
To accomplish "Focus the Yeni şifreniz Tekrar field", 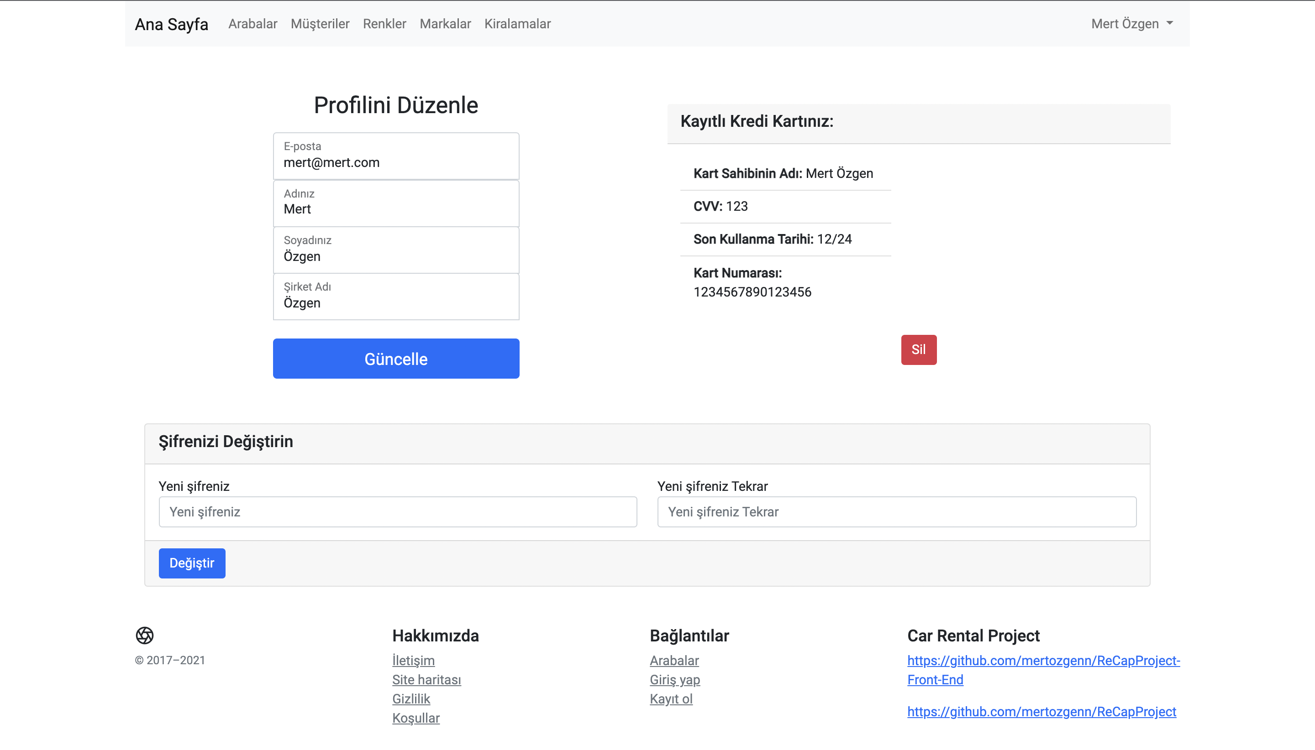I will click(896, 511).
